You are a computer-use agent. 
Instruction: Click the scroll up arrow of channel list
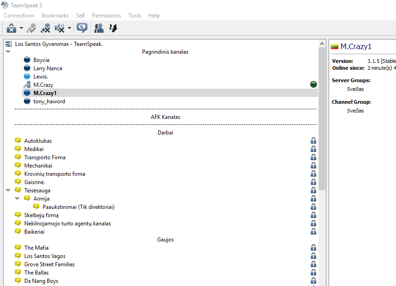(x=322, y=44)
